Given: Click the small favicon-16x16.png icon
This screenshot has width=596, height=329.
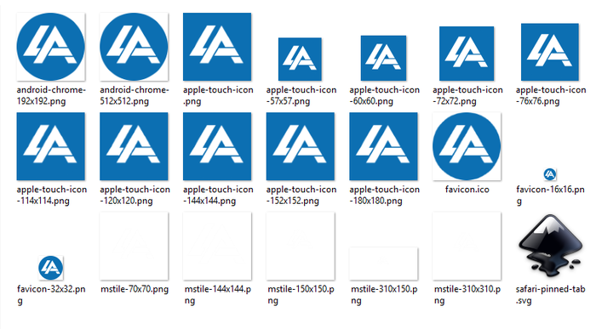Looking at the screenshot, I should 550,174.
